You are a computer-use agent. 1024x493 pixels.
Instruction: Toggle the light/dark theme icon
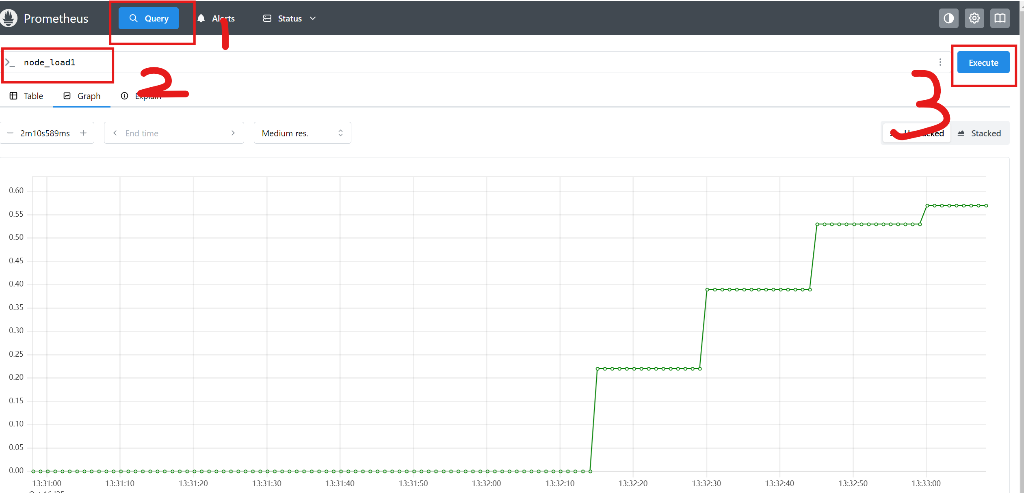point(948,18)
